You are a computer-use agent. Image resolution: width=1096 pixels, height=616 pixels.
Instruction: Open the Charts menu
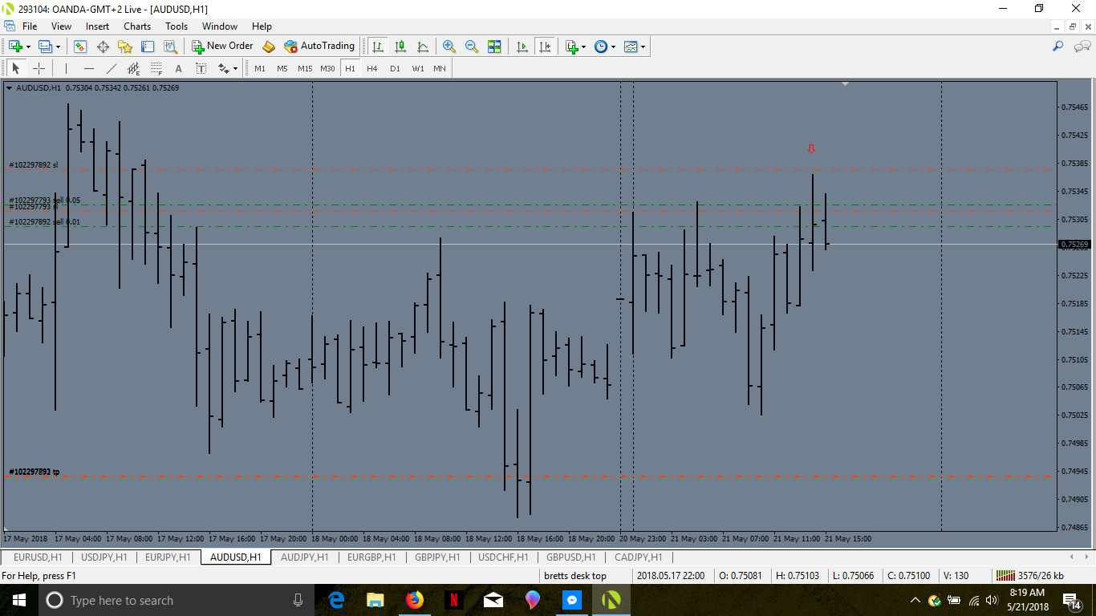137,26
